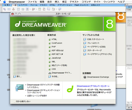Open the Apple menu

point(4,2)
